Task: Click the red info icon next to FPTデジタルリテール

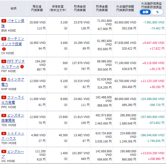Action: coord(22,66)
